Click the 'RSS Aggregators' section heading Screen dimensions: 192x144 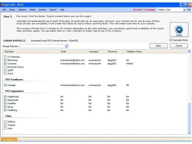pyautogui.click(x=15, y=91)
